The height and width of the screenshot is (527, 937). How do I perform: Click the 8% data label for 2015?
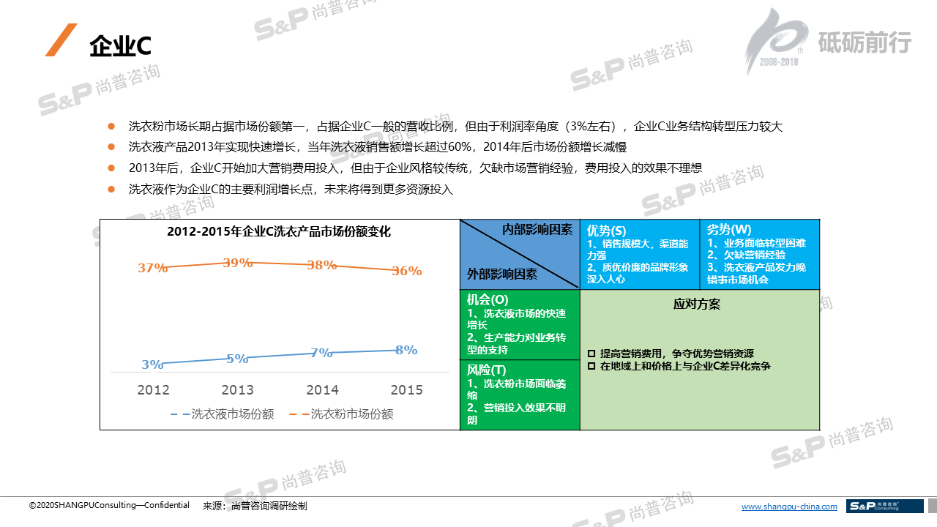(406, 350)
